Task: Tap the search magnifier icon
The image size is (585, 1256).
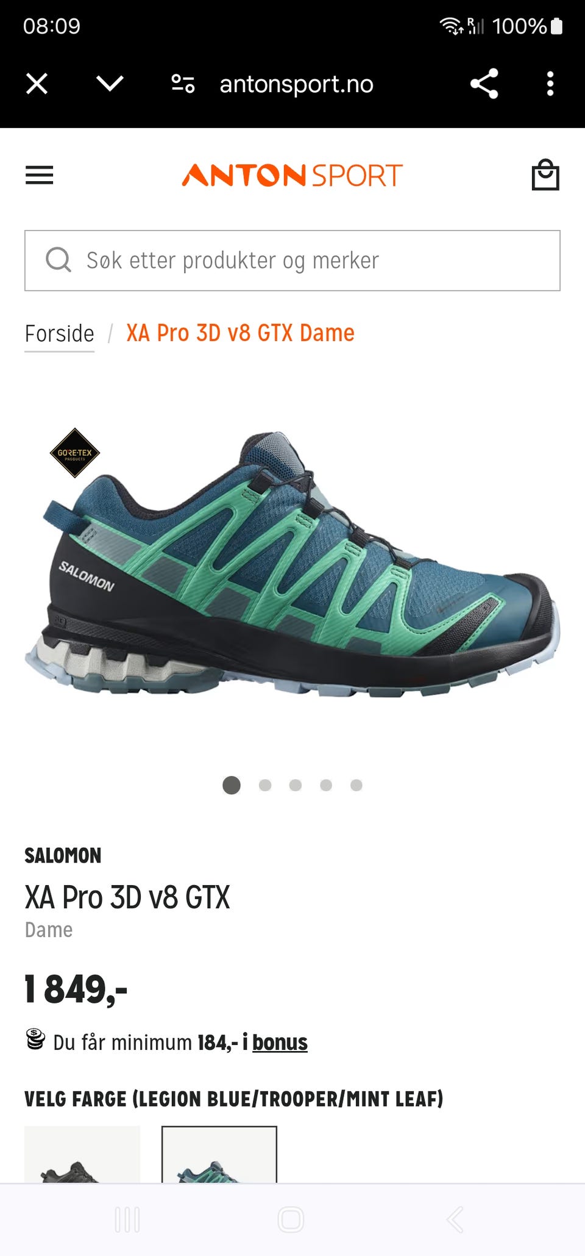Action: pos(58,260)
